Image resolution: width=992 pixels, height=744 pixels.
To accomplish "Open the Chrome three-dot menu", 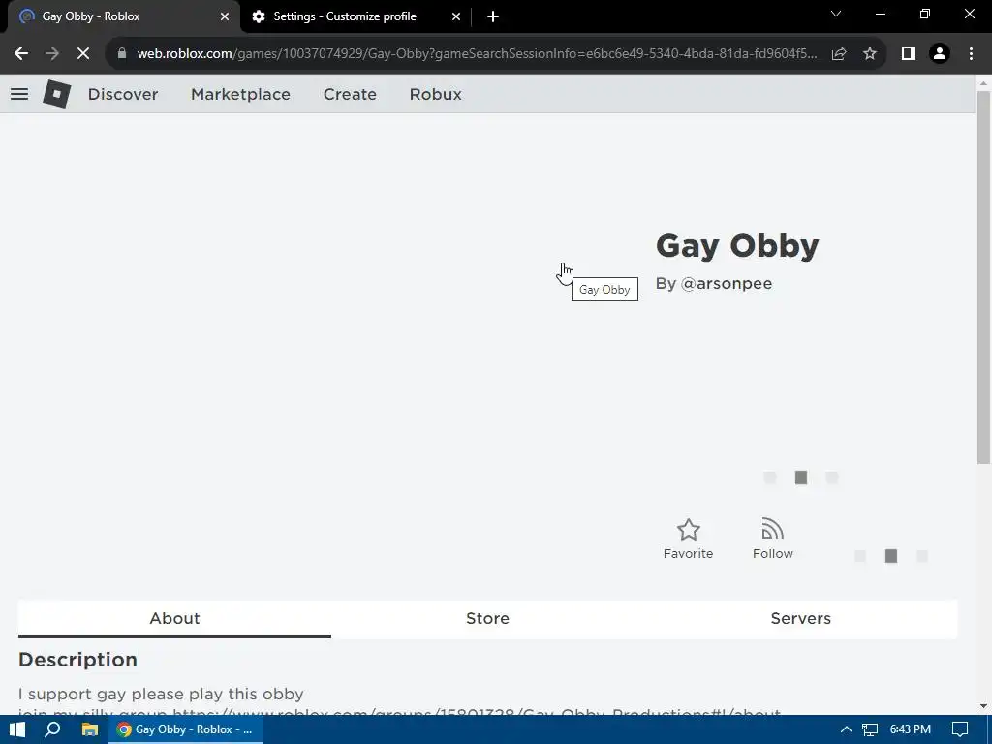I will pos(971,54).
